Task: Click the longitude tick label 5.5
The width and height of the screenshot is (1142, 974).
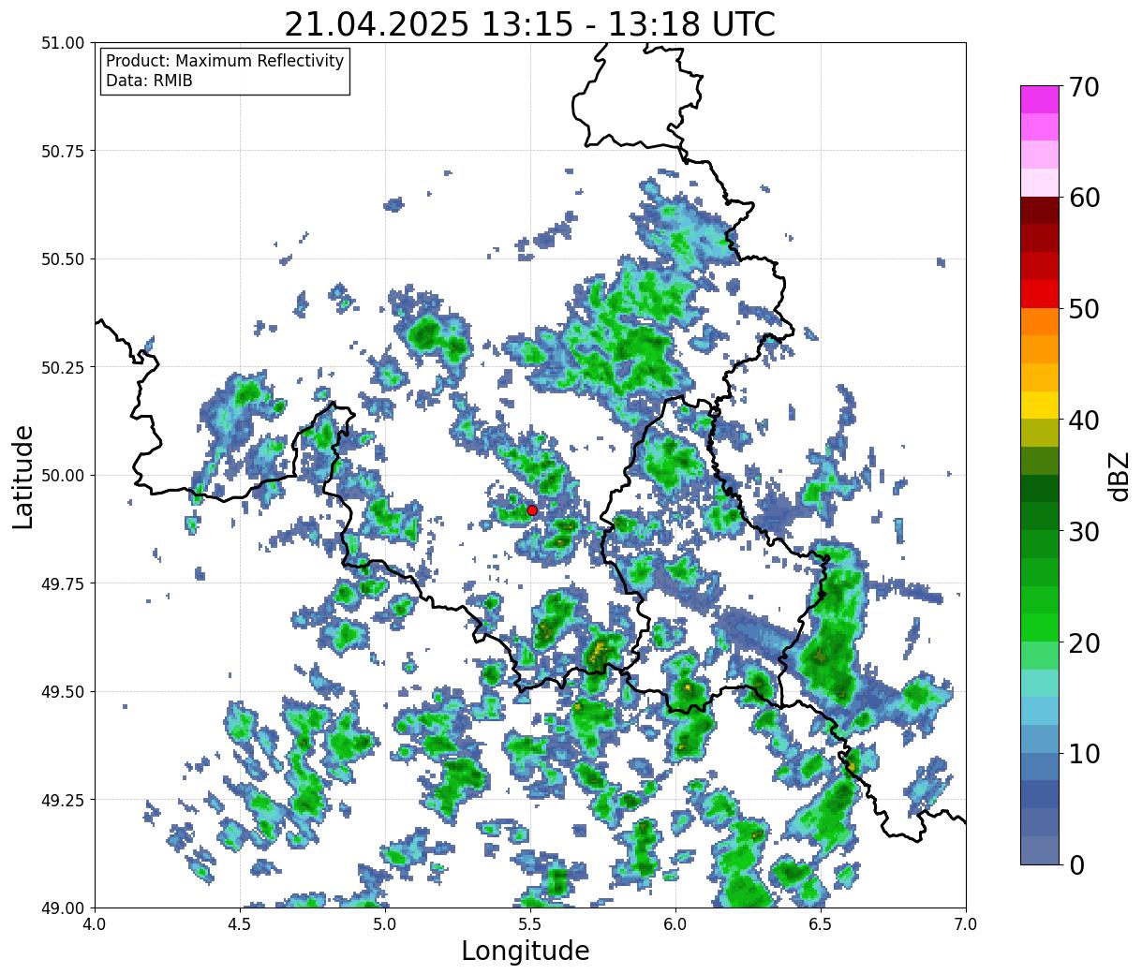Action: click(x=530, y=924)
